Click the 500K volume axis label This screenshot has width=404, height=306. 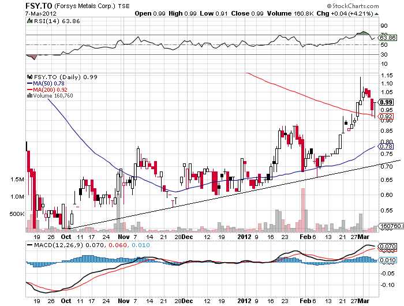(17, 214)
